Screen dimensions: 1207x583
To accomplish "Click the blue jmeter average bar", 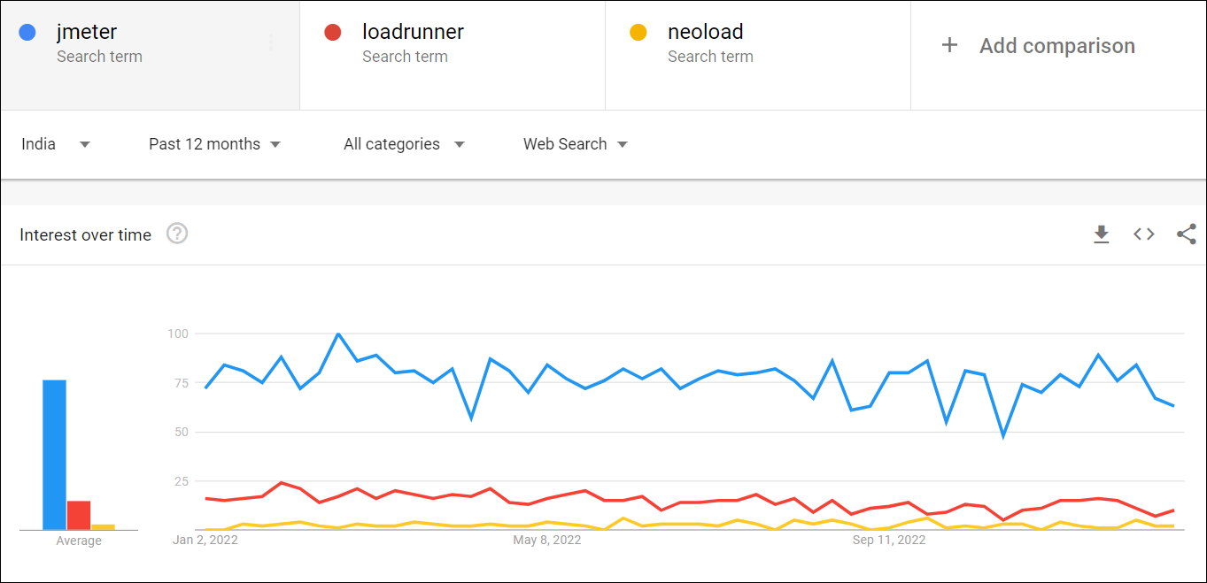I will click(x=54, y=454).
